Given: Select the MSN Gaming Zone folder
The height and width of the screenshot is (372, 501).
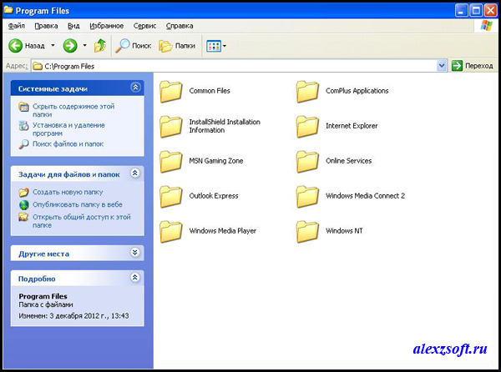Looking at the screenshot, I should (x=170, y=160).
